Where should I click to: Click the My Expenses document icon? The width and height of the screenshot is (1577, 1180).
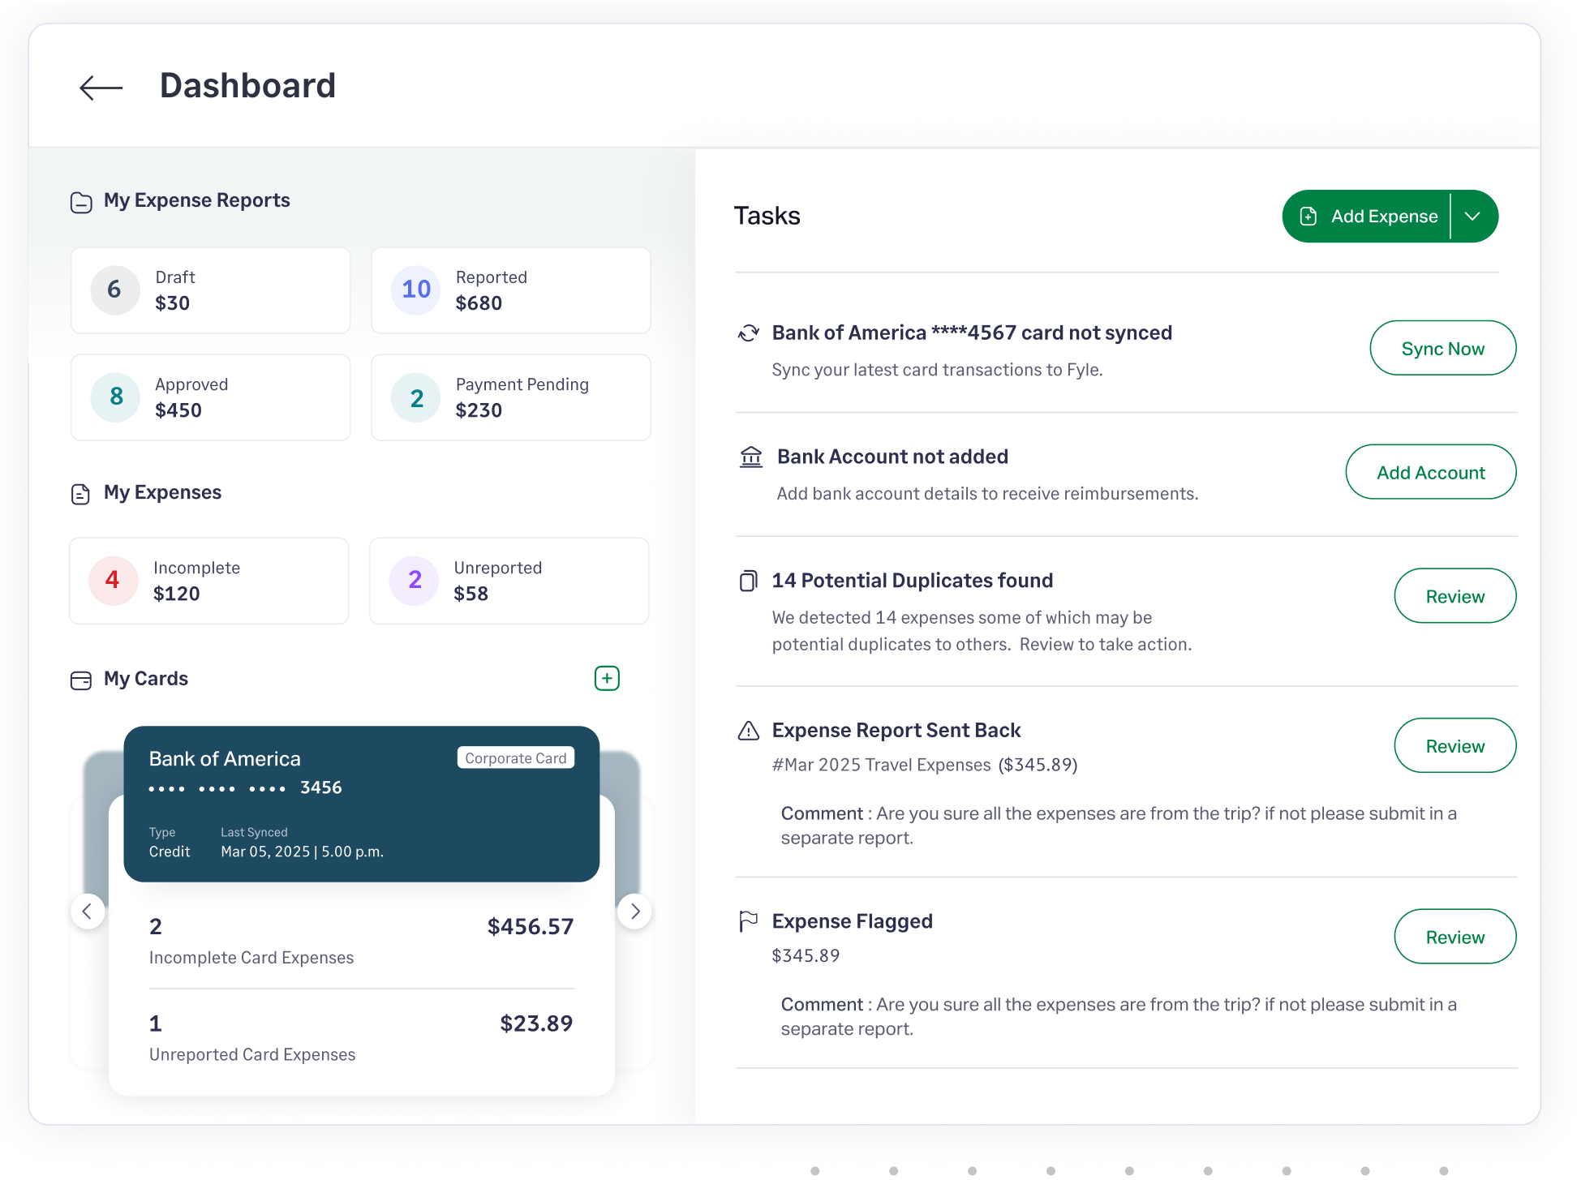79,494
